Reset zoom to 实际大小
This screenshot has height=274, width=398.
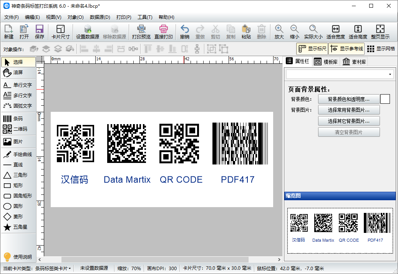313,32
